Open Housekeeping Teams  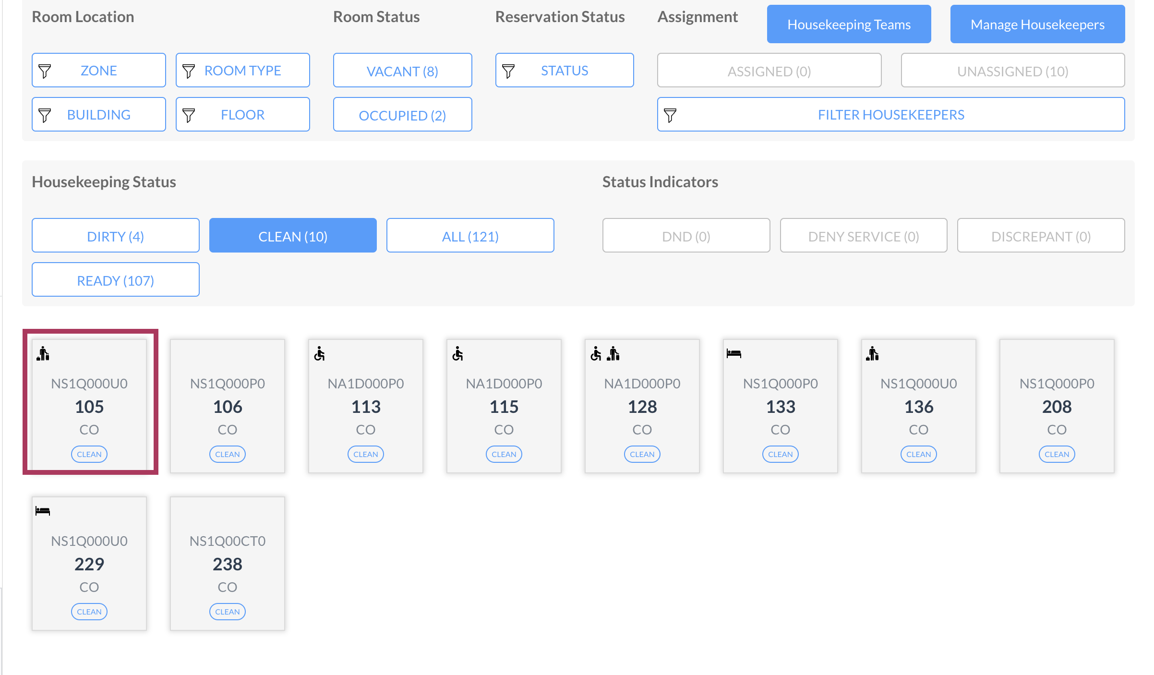point(849,24)
